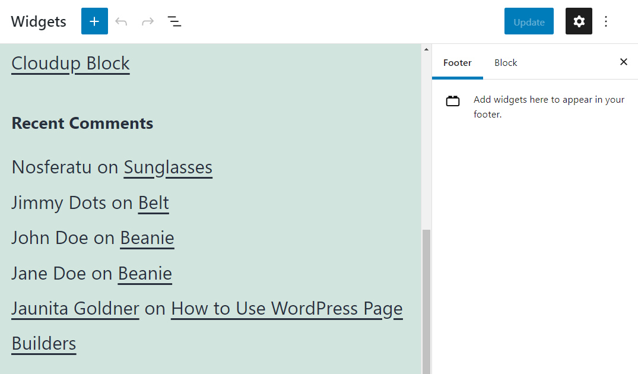Open How to Use WordPress Page Builders link
Screen dimensions: 638x374
click(287, 309)
